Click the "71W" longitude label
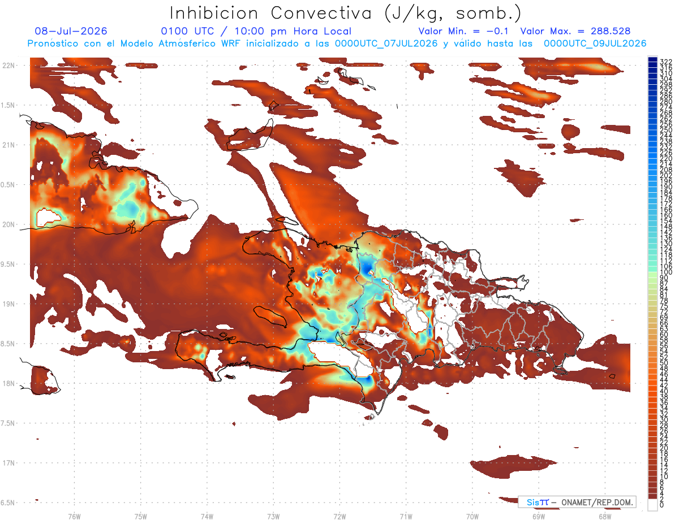The width and height of the screenshot is (679, 524). (x=406, y=517)
